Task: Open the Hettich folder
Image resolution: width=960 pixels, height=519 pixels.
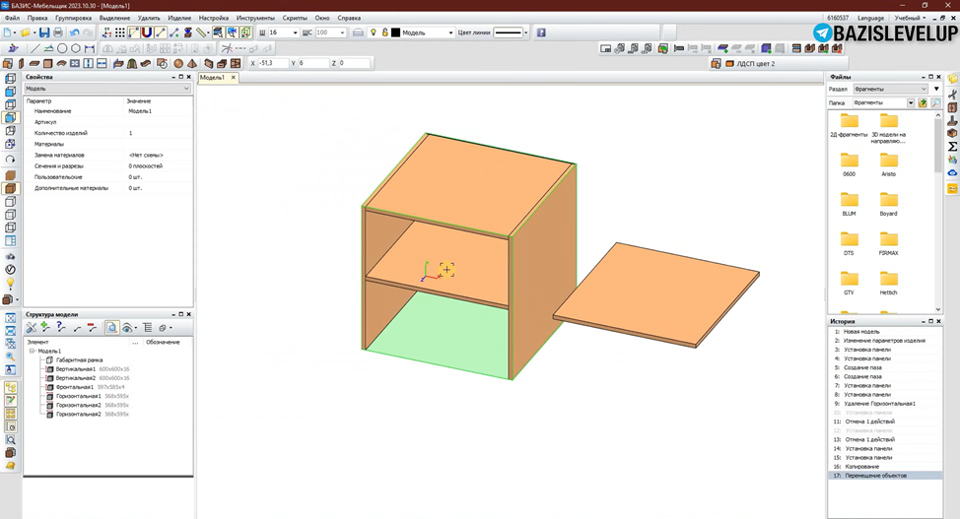Action: pyautogui.click(x=888, y=284)
